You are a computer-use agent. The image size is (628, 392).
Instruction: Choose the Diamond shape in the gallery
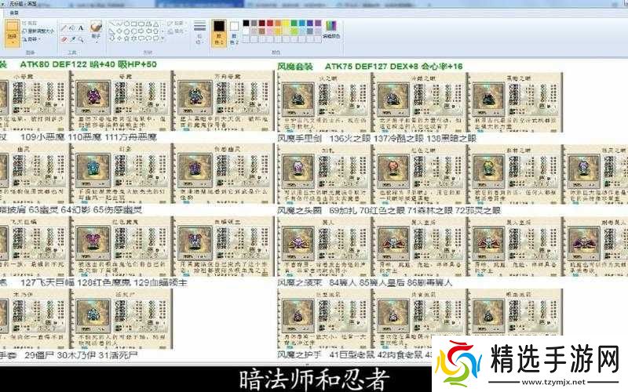click(x=119, y=31)
